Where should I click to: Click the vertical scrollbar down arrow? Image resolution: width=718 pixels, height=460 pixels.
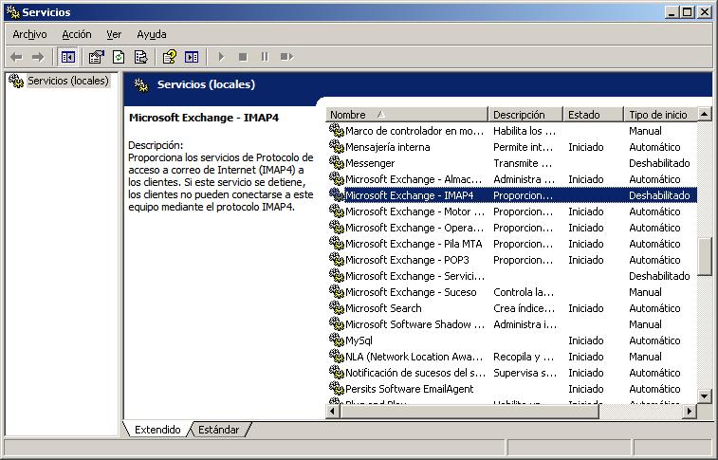tap(705, 396)
